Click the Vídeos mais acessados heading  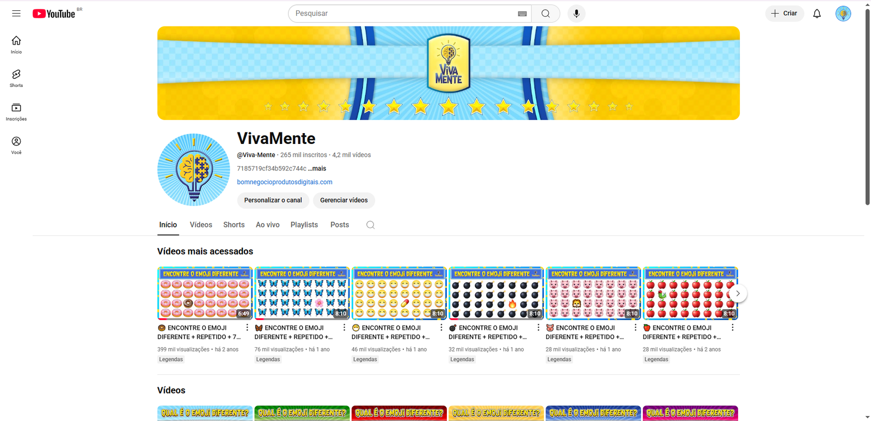pos(205,252)
